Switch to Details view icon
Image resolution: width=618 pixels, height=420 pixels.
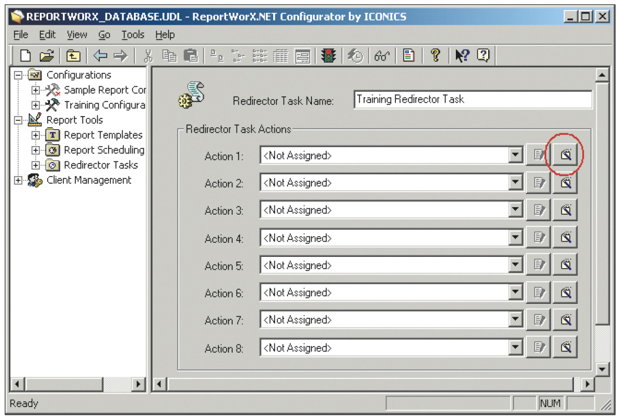[x=281, y=56]
